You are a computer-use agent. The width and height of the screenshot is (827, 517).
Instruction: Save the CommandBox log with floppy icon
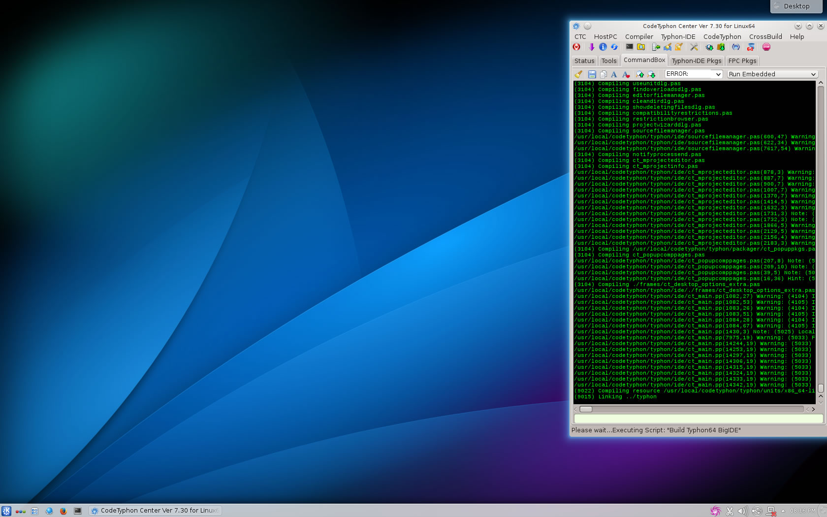click(592, 74)
